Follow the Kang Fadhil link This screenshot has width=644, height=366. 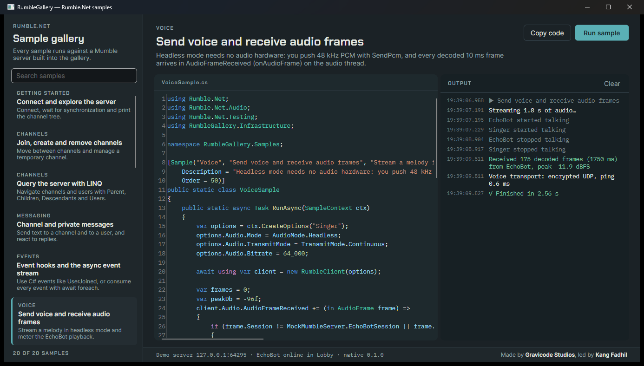point(611,355)
